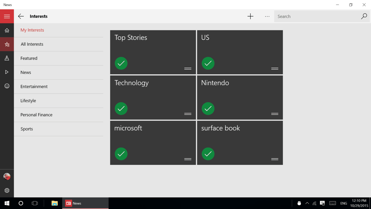Toggle the Technology interest checkmark

(x=121, y=109)
